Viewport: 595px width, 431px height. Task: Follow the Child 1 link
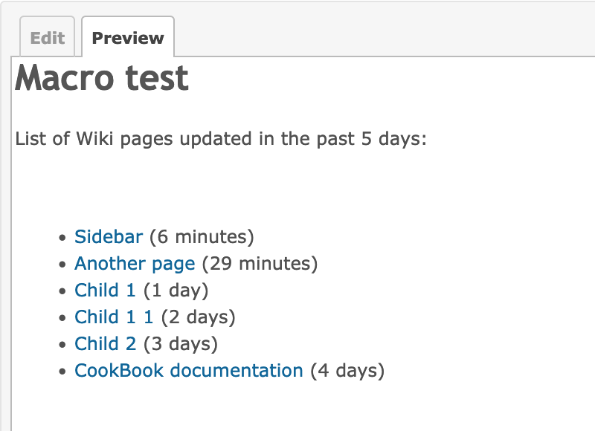click(x=105, y=291)
